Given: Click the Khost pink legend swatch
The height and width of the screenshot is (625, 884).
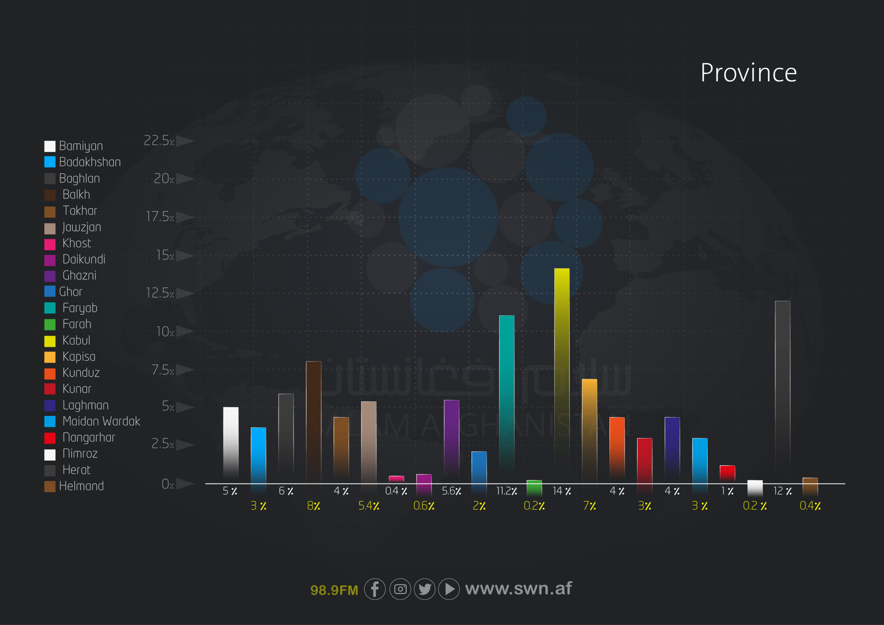Looking at the screenshot, I should (x=50, y=244).
